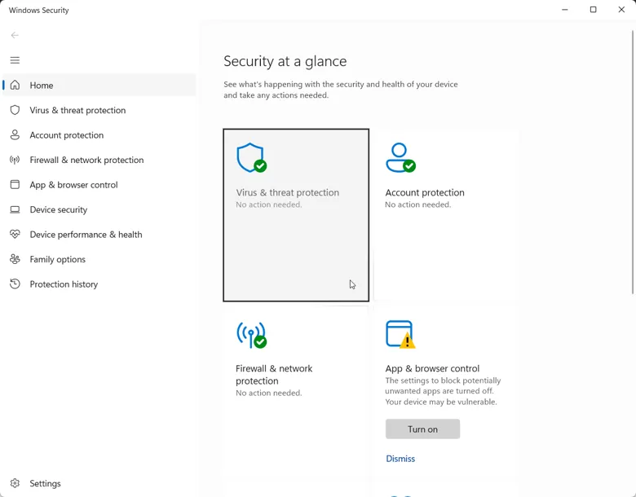Open Account protection from sidebar

coord(99,135)
